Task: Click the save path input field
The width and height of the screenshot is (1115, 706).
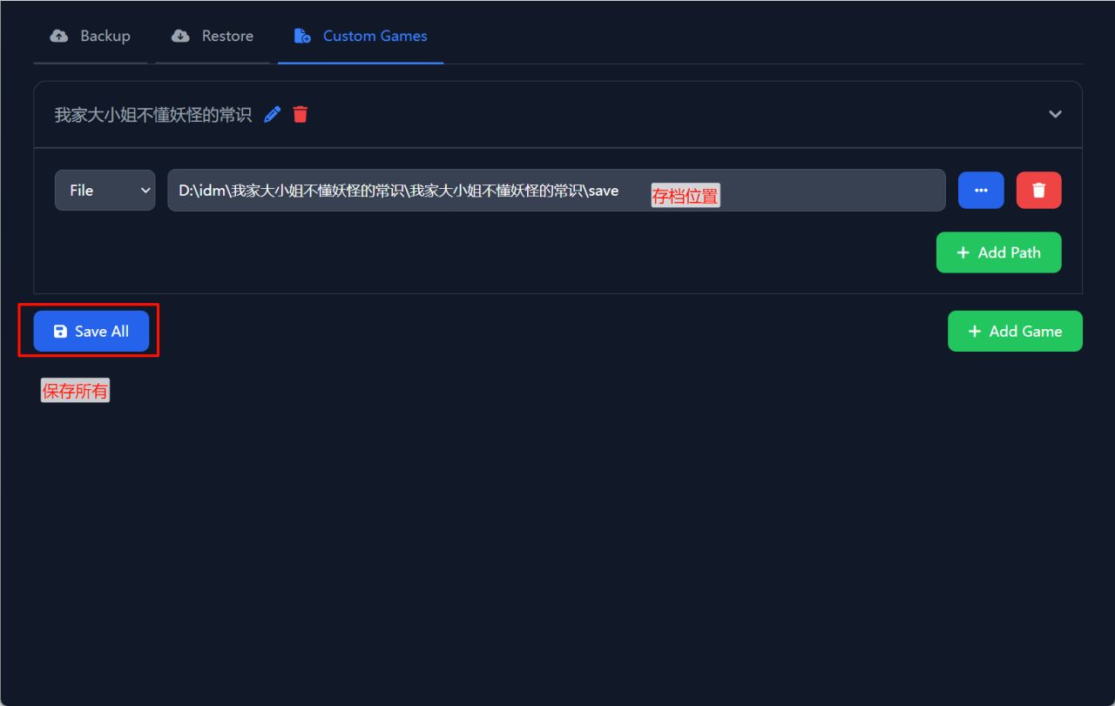Action: click(557, 190)
